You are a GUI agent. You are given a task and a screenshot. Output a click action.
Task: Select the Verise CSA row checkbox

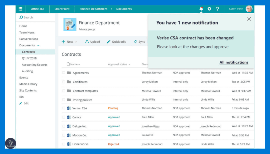tap(64, 108)
